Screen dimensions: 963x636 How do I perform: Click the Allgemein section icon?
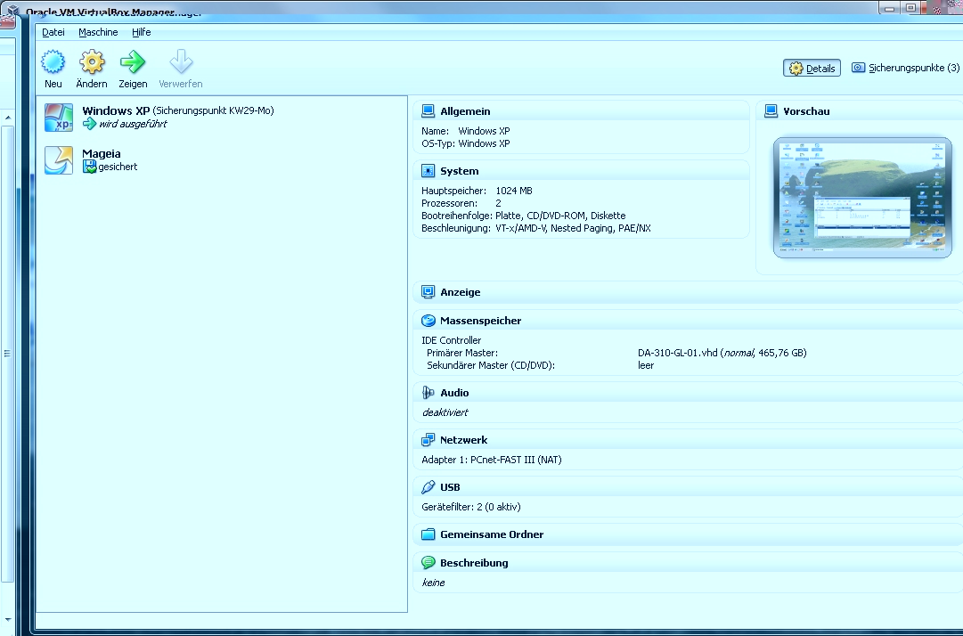[x=428, y=111]
